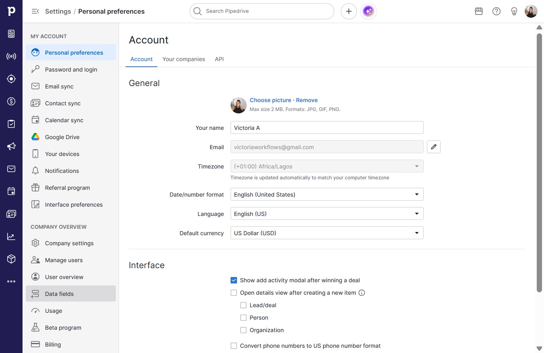544x353 pixels.
Task: Open Interface preferences
Action: pos(71,205)
